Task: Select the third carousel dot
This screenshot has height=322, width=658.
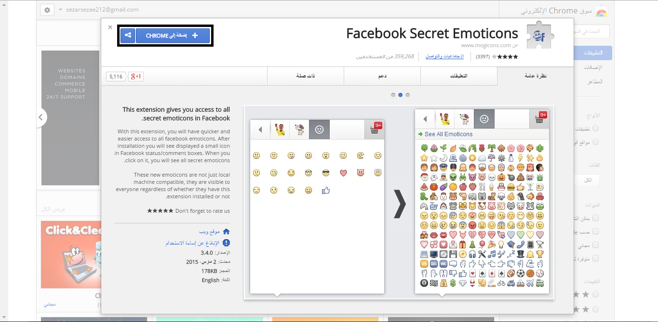Action: (x=408, y=95)
